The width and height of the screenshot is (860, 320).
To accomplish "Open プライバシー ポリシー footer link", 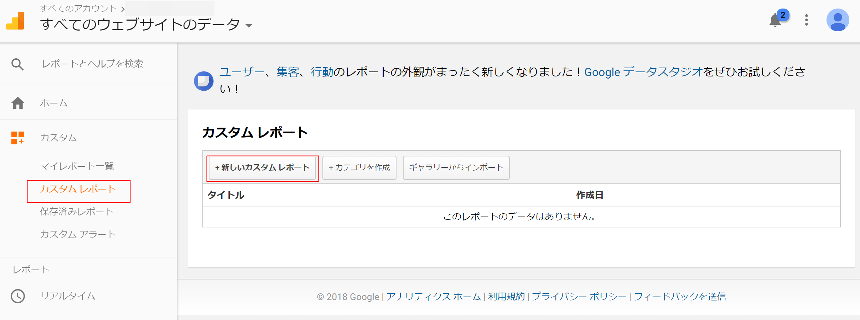I will [579, 297].
